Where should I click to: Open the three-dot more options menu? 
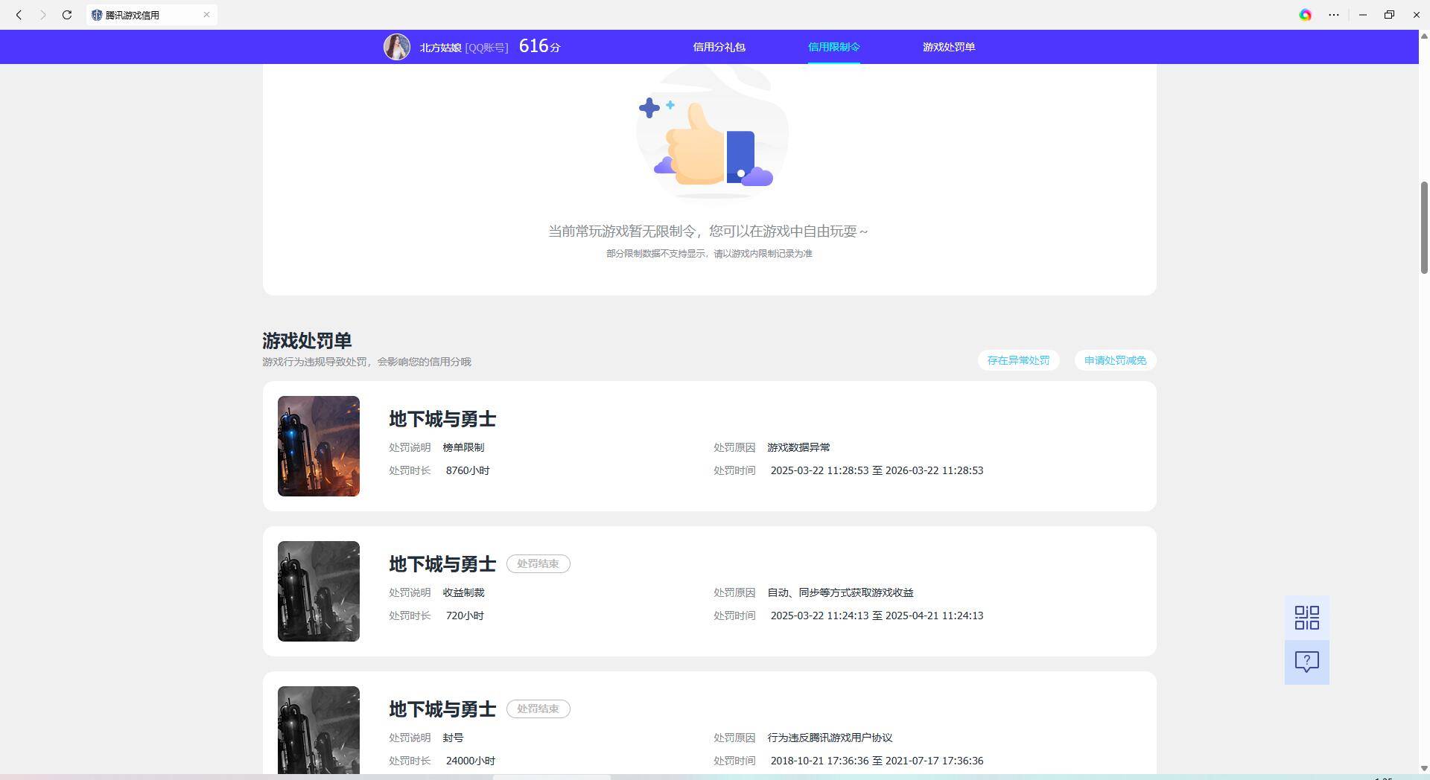tap(1333, 15)
